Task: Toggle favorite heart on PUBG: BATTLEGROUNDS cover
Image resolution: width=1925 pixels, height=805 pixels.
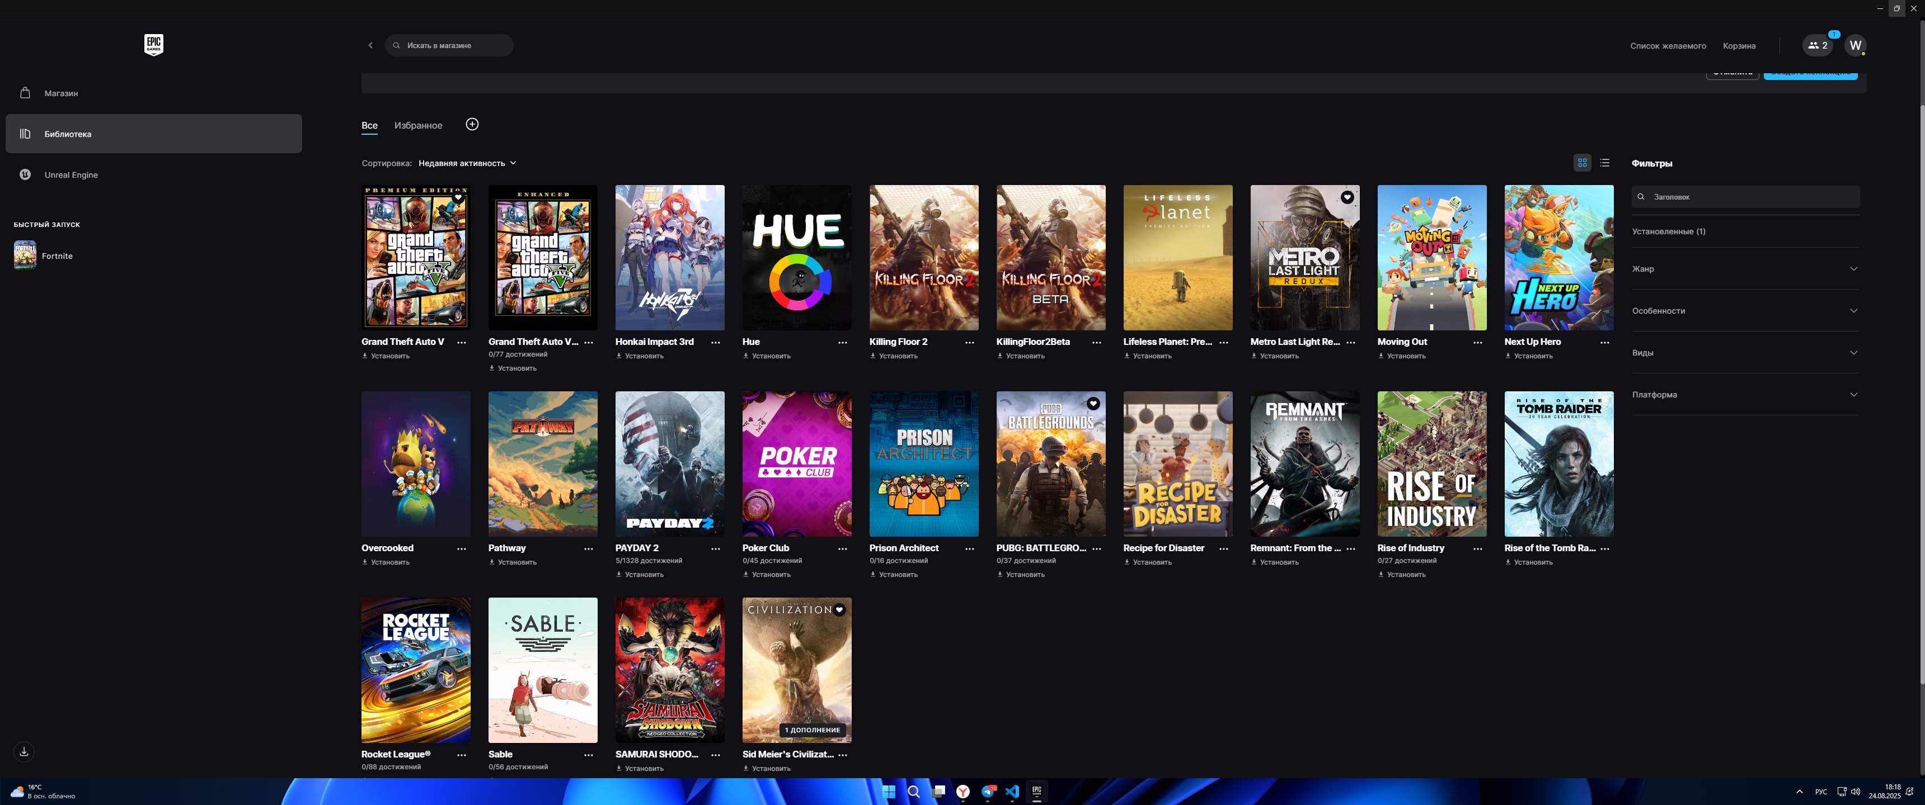Action: point(1093,404)
